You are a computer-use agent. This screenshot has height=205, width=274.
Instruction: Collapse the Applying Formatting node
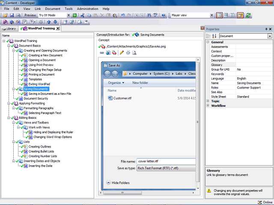click(9, 103)
